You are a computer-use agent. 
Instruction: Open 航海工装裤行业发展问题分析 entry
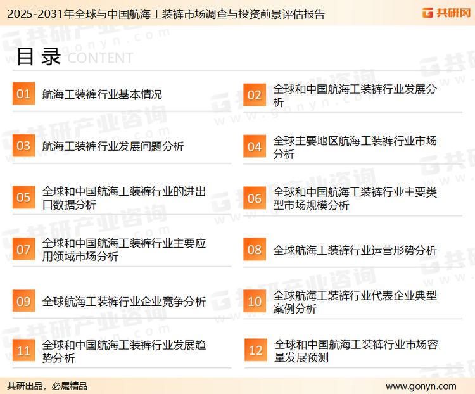point(113,146)
